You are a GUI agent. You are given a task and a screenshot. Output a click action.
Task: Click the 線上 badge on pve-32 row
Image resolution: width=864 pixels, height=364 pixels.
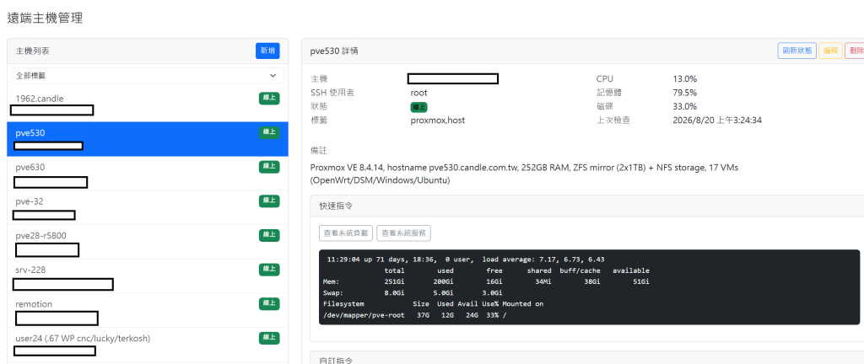click(269, 201)
